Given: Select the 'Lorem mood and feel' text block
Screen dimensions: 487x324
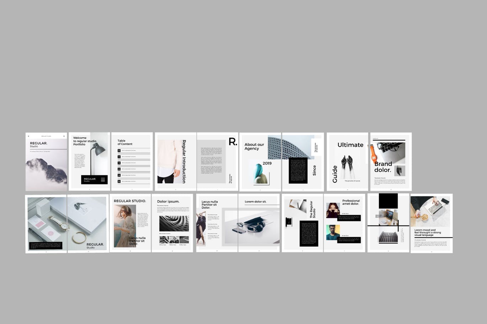Looking at the screenshot, I should click(427, 232).
